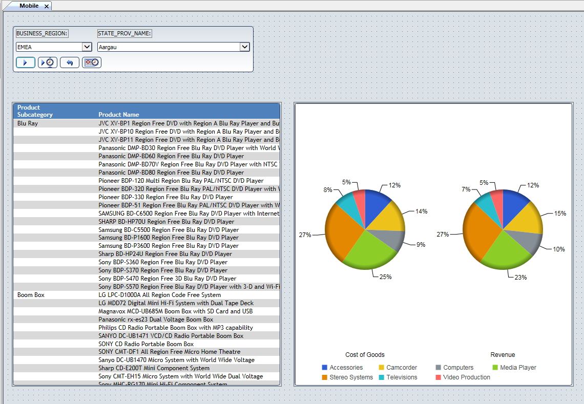Click the Televisions teal legend swatch

pos(381,377)
